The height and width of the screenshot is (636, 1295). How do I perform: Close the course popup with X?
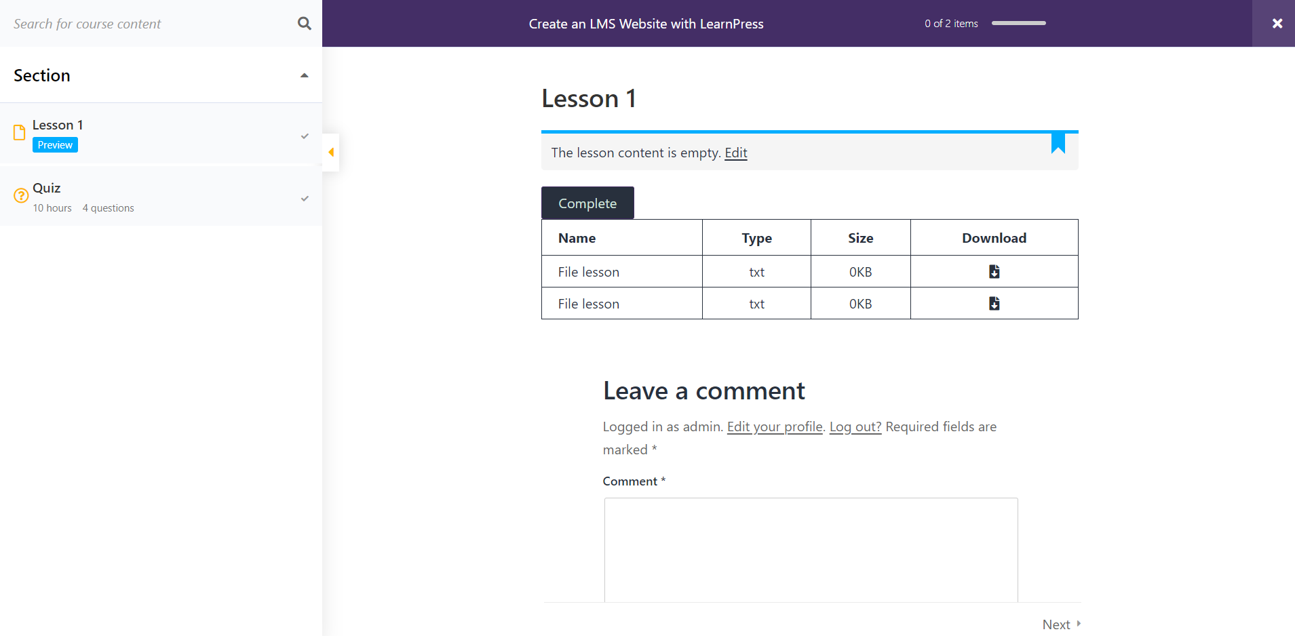click(1277, 23)
